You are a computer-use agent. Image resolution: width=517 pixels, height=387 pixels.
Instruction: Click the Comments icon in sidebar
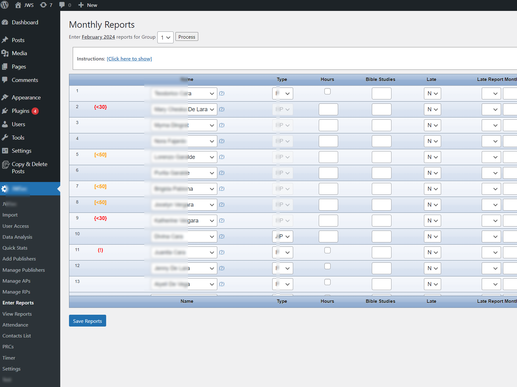click(x=5, y=80)
